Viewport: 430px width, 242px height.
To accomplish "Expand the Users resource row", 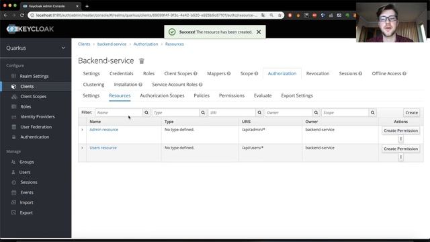I will click(x=82, y=148).
